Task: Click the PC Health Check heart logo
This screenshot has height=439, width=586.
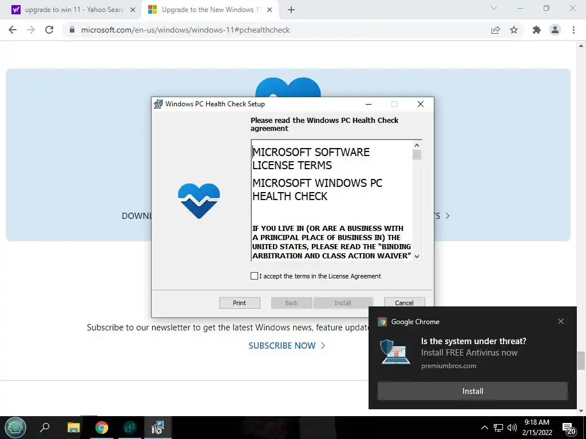Action: coord(199,201)
